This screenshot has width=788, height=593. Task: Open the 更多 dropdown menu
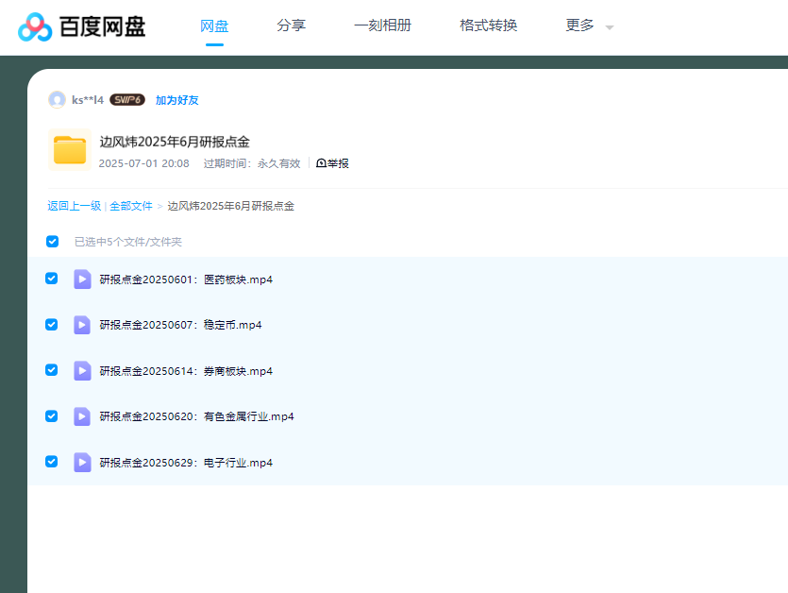pos(585,26)
